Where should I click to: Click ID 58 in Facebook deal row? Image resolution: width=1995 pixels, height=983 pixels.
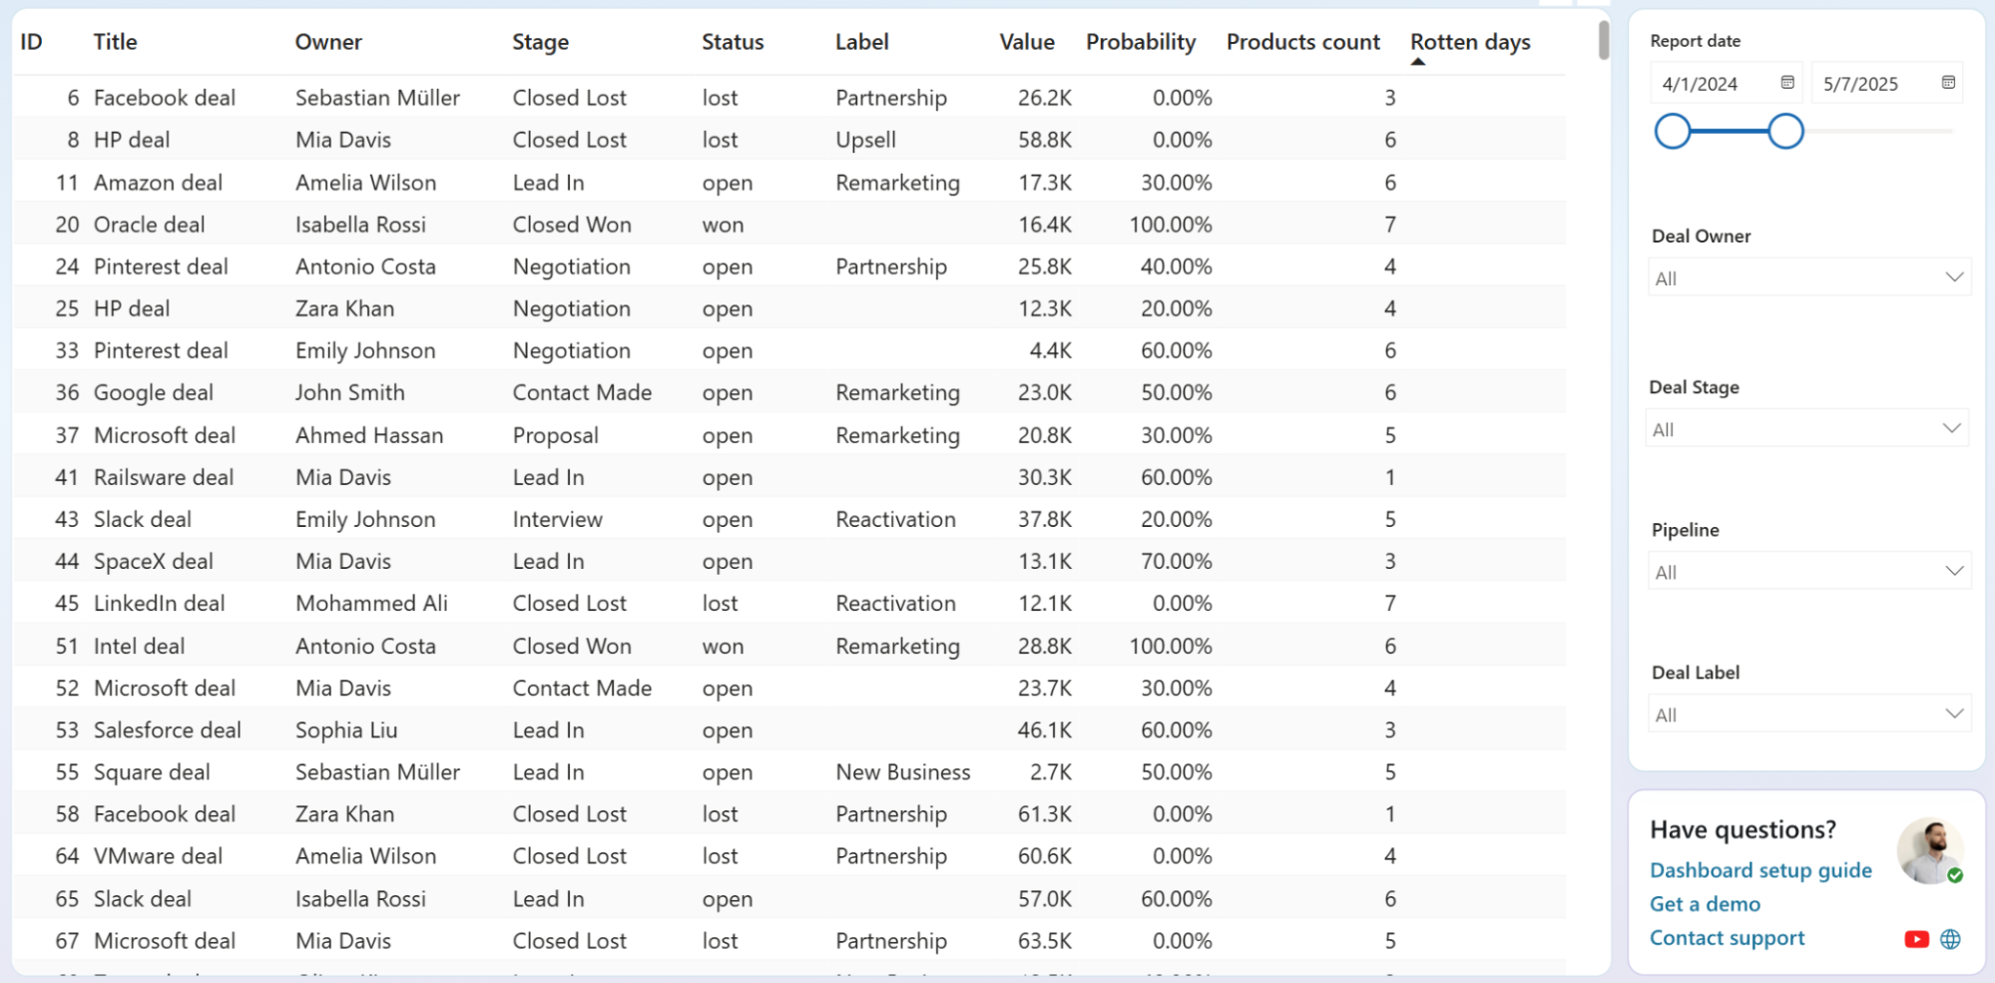point(67,814)
